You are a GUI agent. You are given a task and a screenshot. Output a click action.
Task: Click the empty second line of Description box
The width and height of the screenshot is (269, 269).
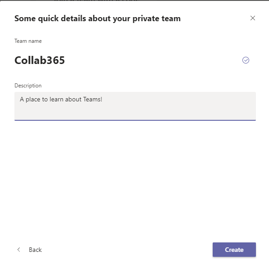135,111
